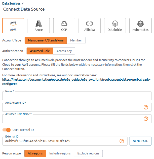The image size is (154, 159).
Task: Select Include regions scope
Action: (60, 153)
